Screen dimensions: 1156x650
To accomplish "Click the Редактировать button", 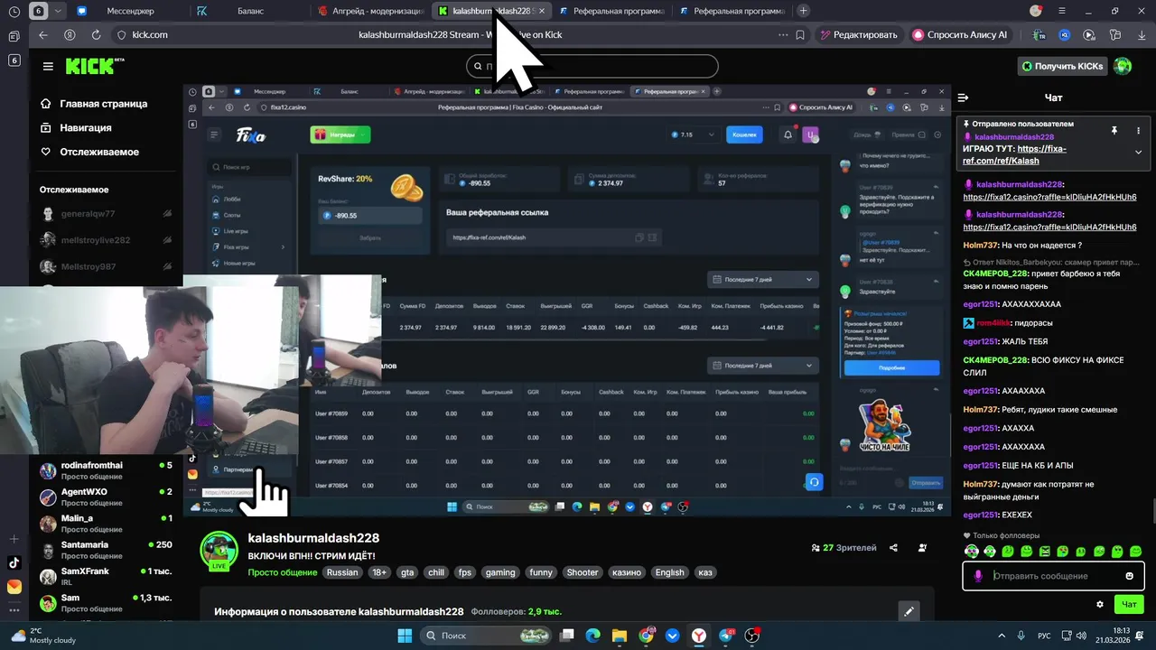I will coord(858,34).
